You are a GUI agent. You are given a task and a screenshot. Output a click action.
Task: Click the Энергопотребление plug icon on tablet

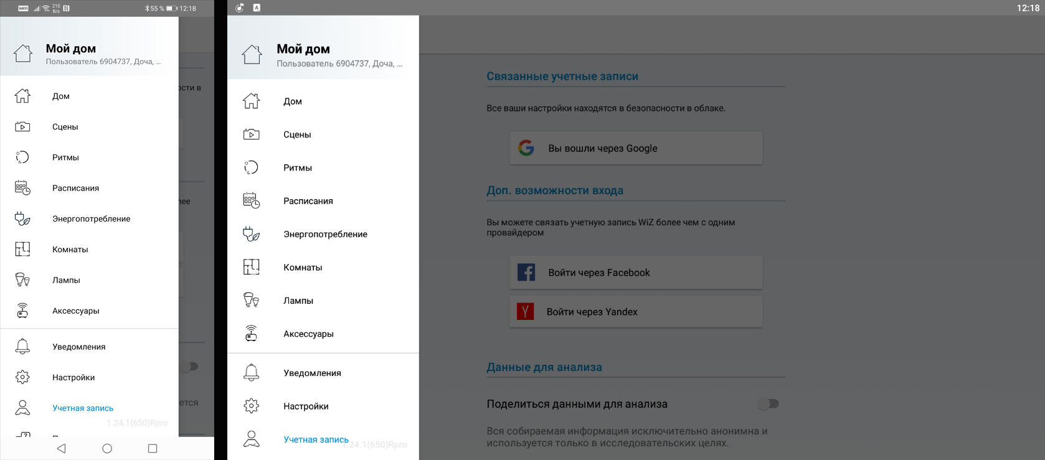[x=251, y=234]
